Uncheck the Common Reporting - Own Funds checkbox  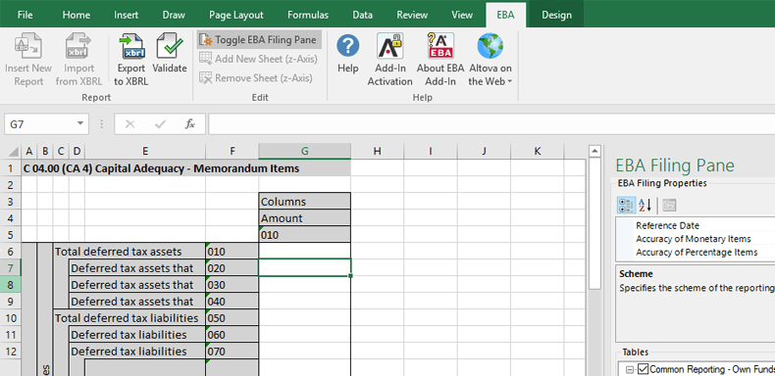[x=643, y=368]
